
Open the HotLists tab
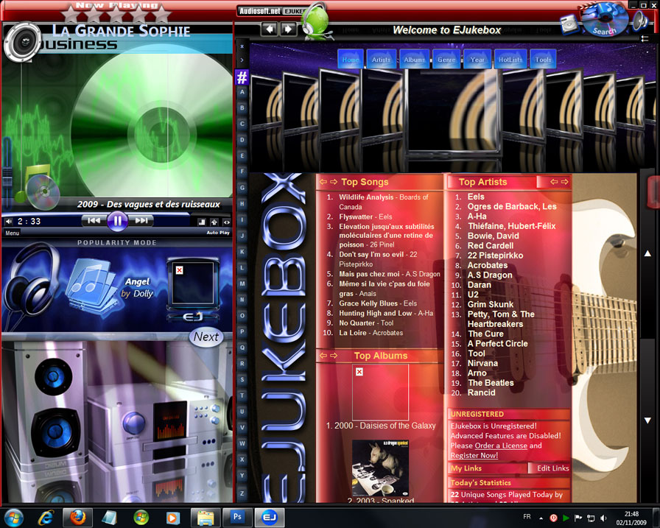pos(510,60)
